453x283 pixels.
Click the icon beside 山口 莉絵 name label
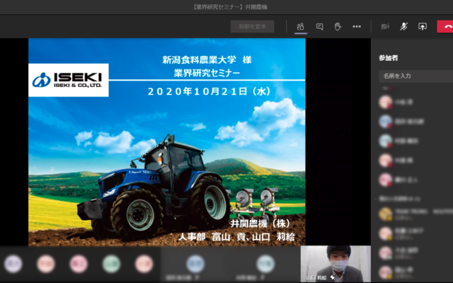click(x=333, y=277)
